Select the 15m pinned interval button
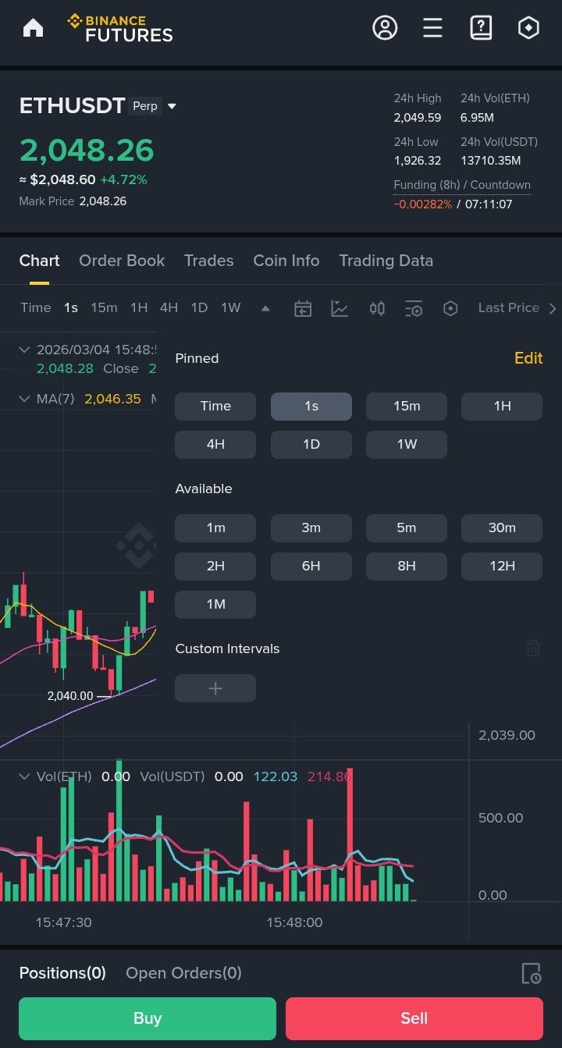Image resolution: width=562 pixels, height=1048 pixels. pos(407,406)
